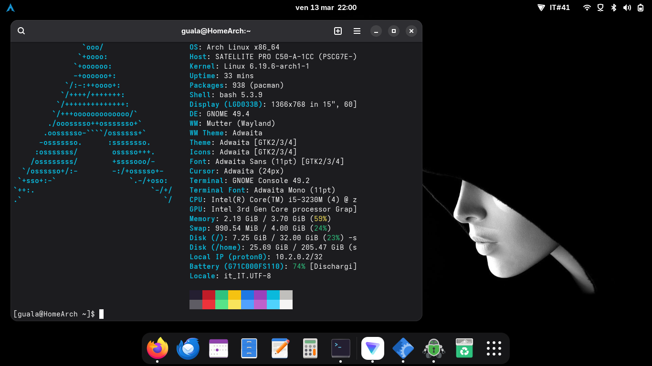Maximize the Console window
Image resolution: width=652 pixels, height=366 pixels.
394,31
